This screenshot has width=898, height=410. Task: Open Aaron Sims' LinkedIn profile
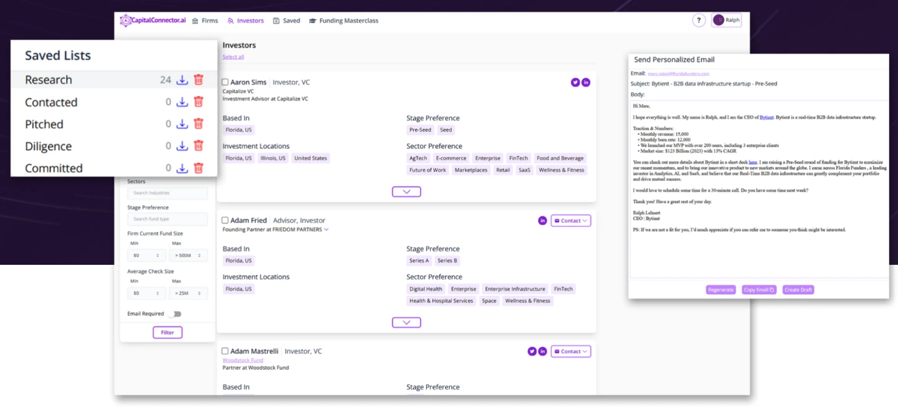pyautogui.click(x=586, y=82)
